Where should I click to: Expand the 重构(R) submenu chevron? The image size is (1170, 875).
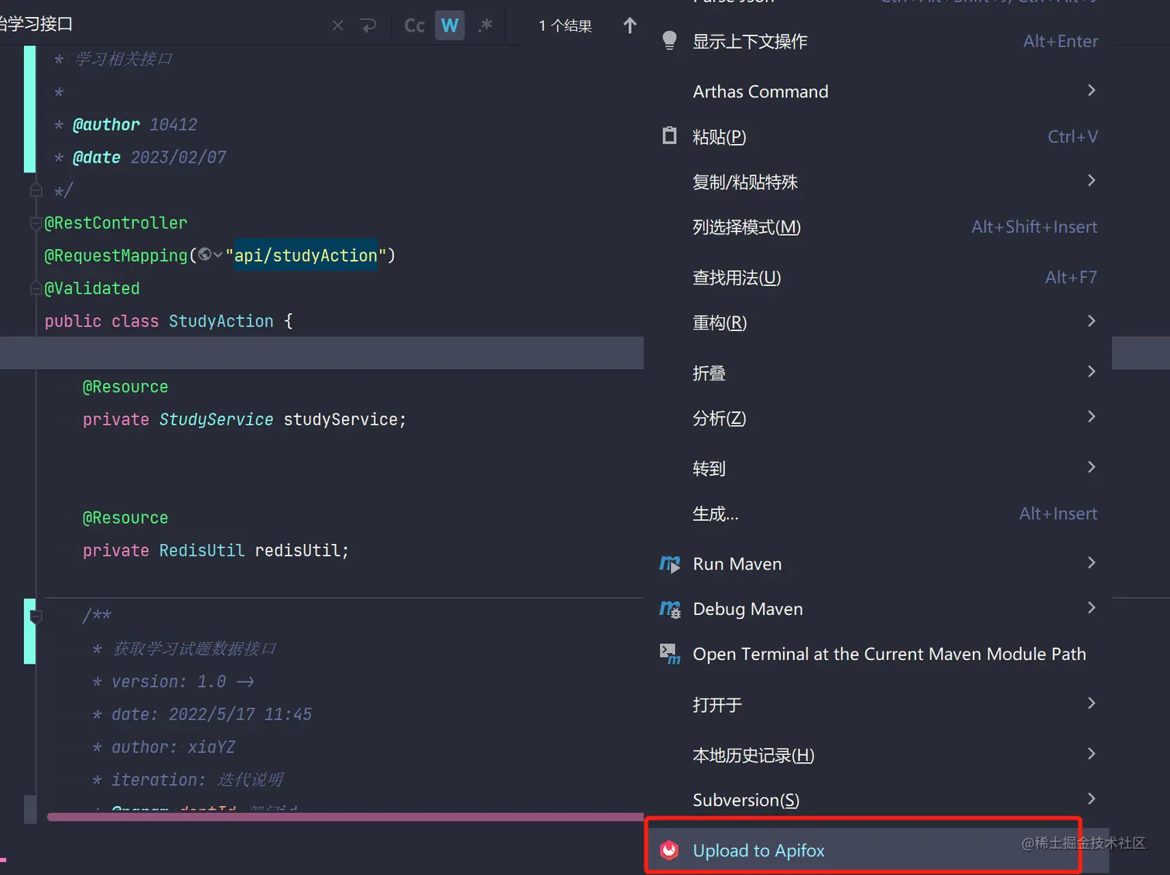[x=1091, y=321]
